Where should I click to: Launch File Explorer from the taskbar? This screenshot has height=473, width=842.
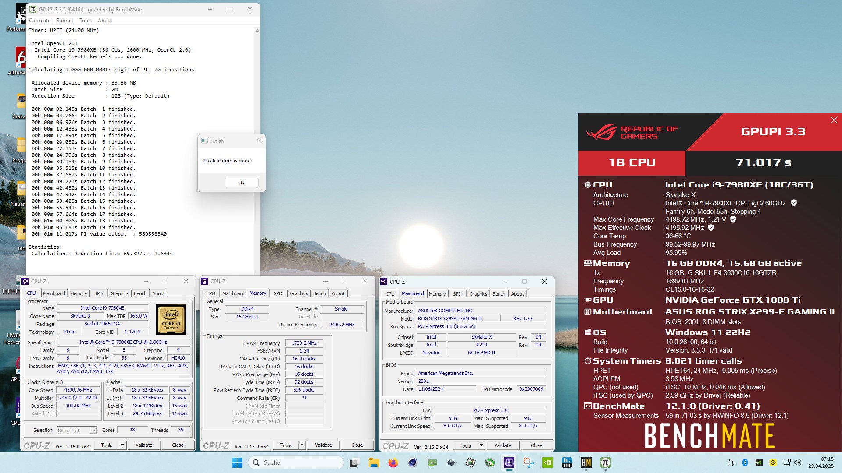pos(374,462)
